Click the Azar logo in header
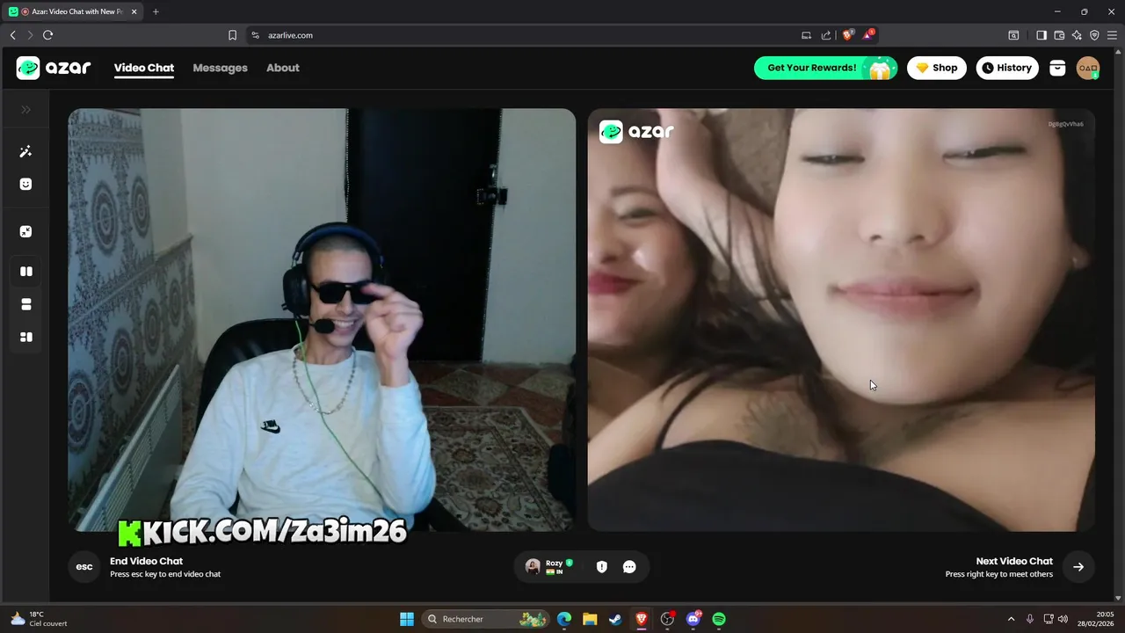 coord(54,68)
